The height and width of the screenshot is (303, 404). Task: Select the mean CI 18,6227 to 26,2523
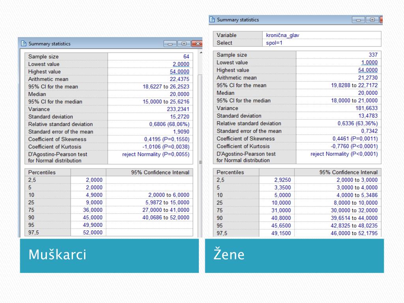[166, 86]
